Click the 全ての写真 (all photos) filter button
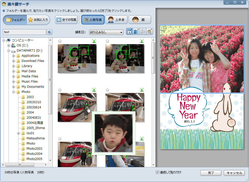The height and width of the screenshot is (182, 249). click(x=66, y=20)
